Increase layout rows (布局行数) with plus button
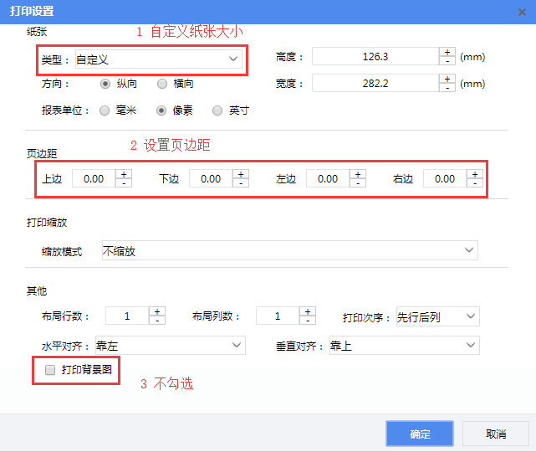This screenshot has width=536, height=452. pos(157,311)
